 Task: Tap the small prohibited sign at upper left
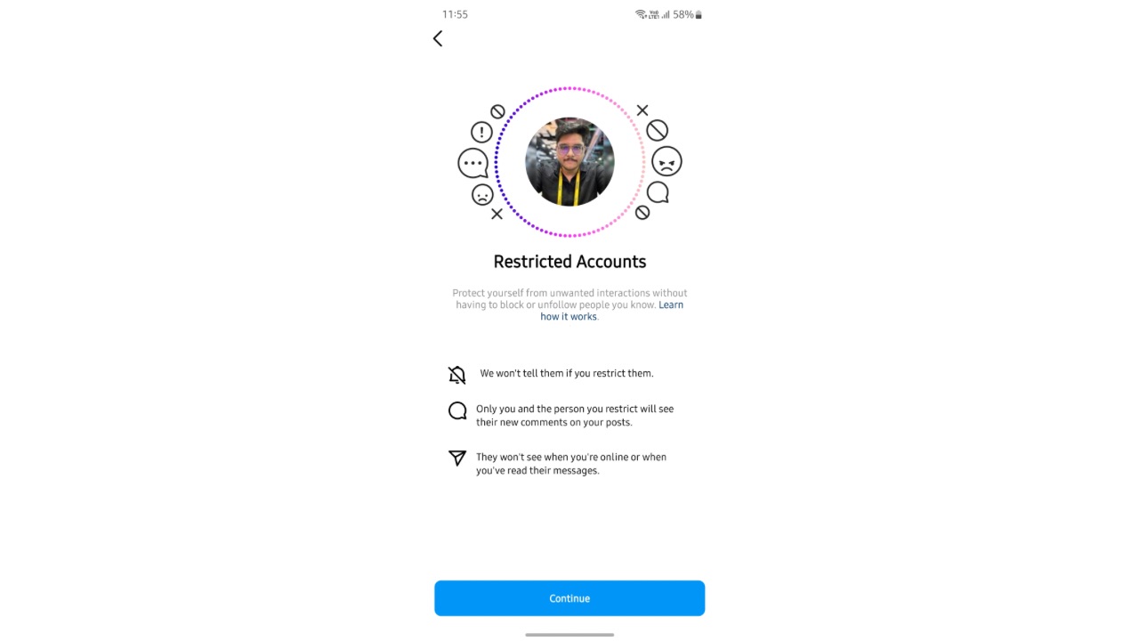(498, 111)
